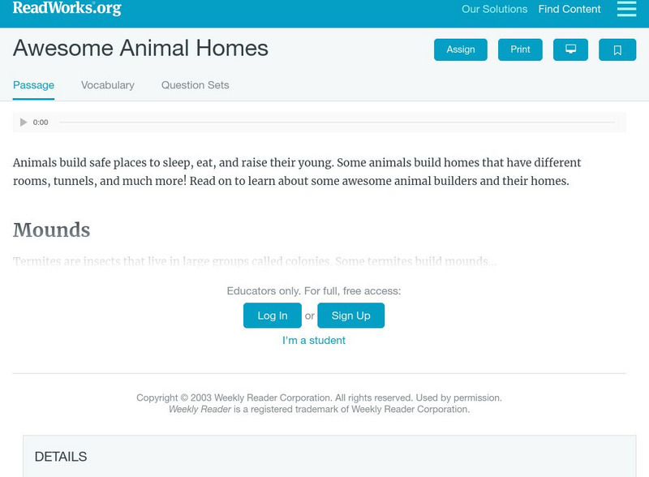Open the Question Sets tab

pos(195,85)
